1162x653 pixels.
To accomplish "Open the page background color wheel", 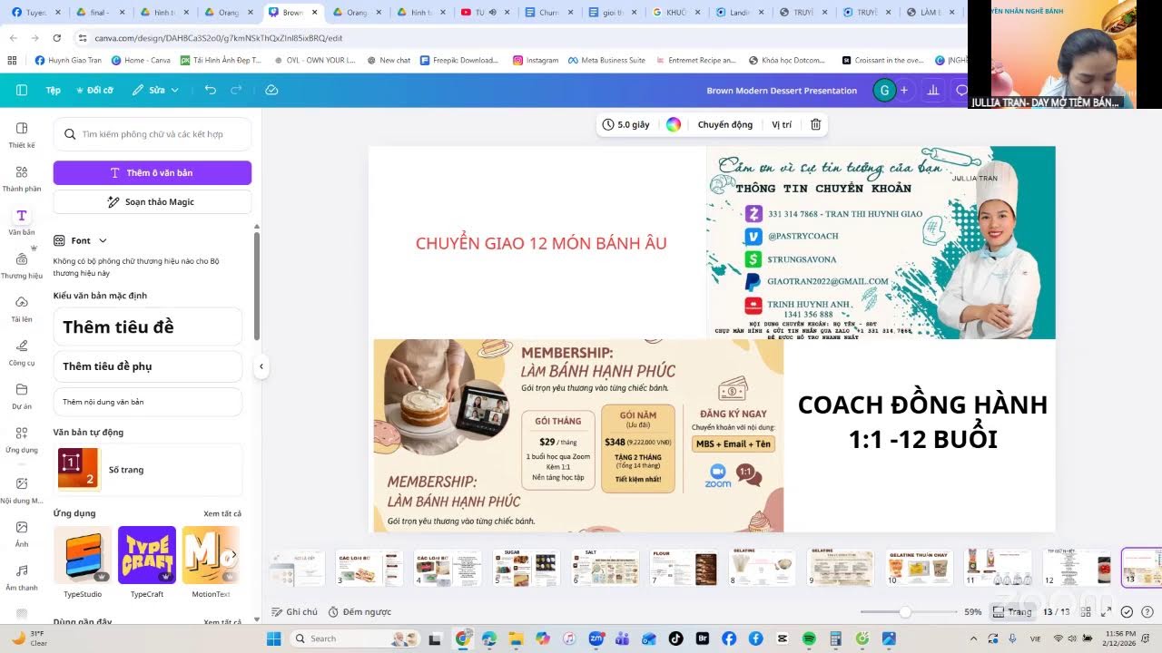I will [x=674, y=124].
